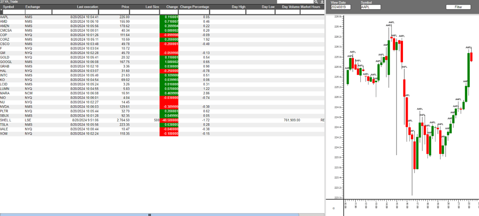Click the horizontal scrollbar thumb at table bottom
Image resolution: width=479 pixels, height=216 pixels.
[149, 215]
